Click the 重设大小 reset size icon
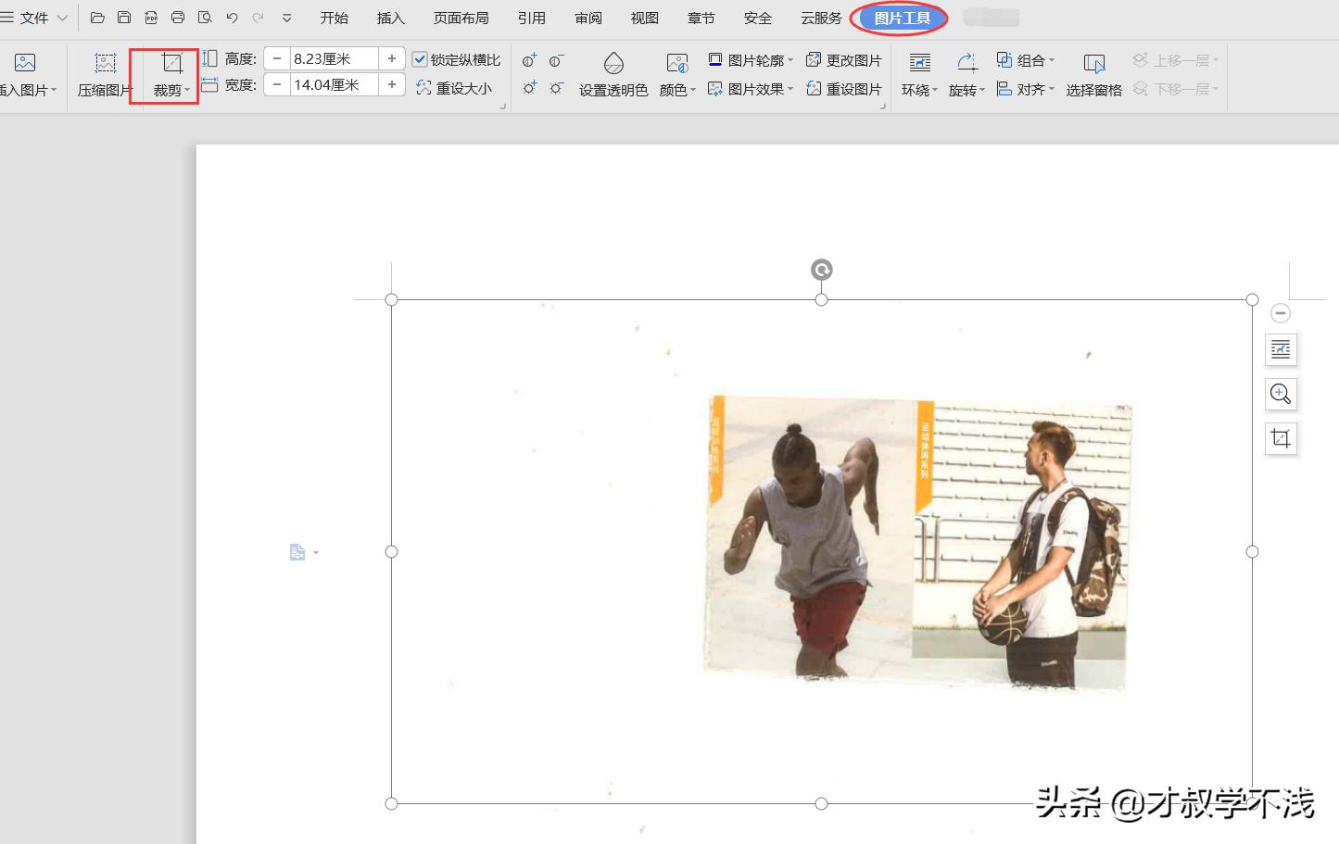Image resolution: width=1339 pixels, height=844 pixels. 456,88
